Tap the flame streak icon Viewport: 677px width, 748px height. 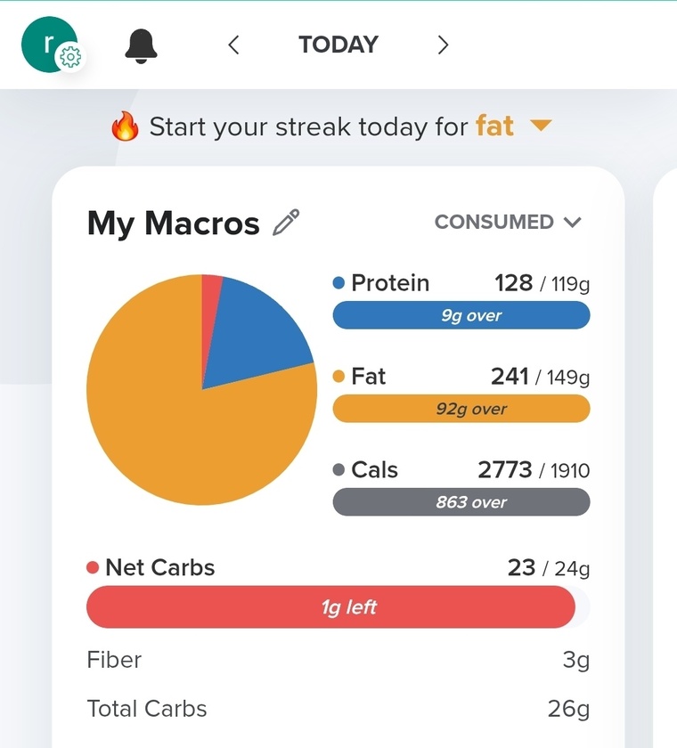tap(125, 126)
